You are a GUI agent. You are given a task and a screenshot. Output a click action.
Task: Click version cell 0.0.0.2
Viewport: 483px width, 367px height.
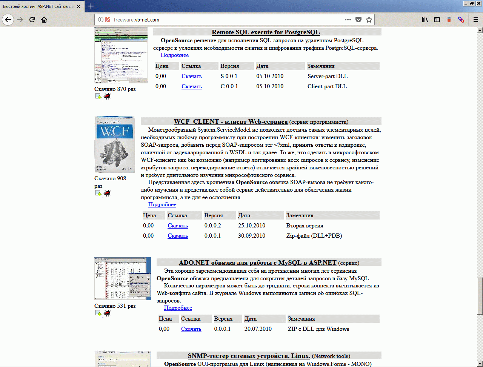[213, 226]
